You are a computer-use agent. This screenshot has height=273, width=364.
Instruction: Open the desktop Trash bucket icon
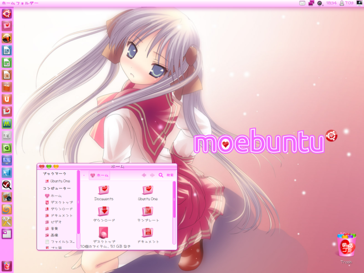(346, 245)
